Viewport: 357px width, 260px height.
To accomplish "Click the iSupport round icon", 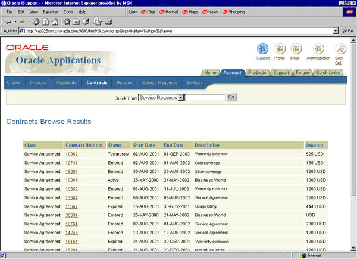I will coord(262,49).
